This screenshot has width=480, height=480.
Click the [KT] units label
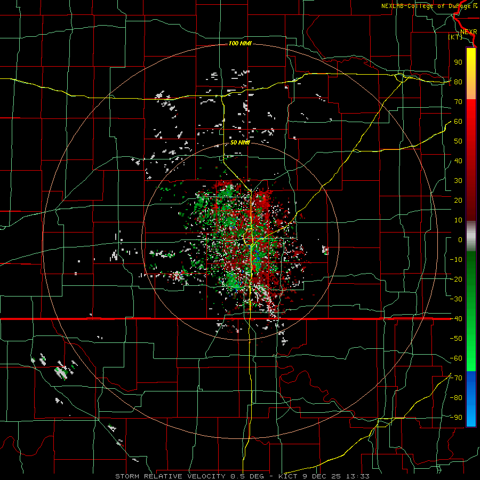click(455, 37)
